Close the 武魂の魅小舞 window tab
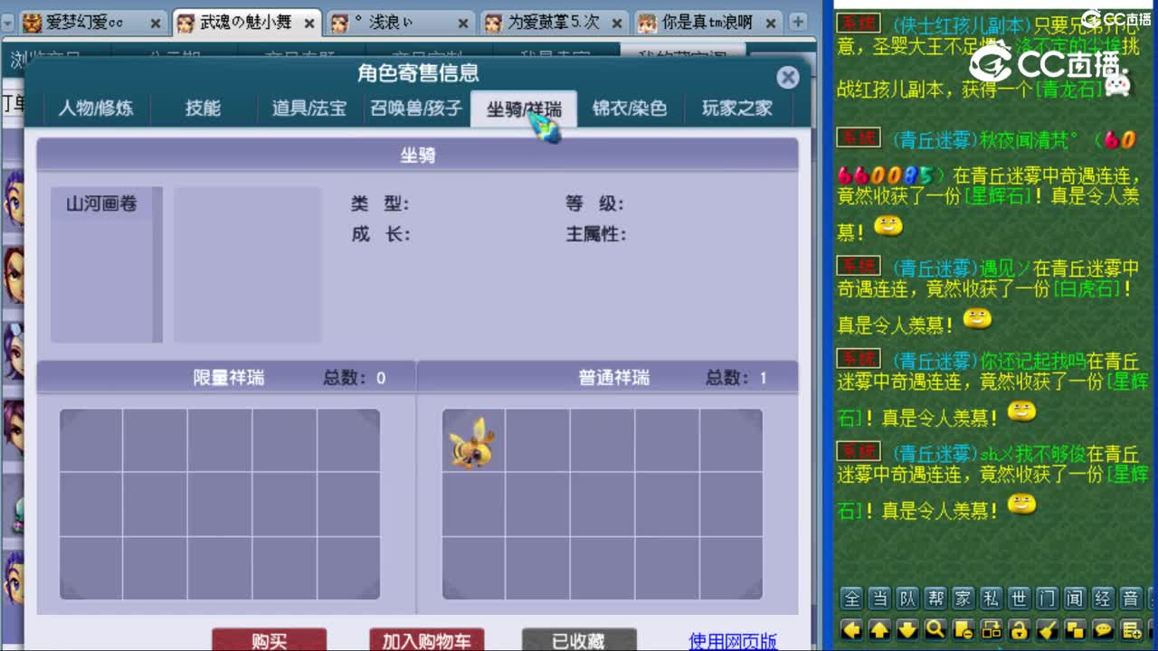1158x651 pixels. 309,24
